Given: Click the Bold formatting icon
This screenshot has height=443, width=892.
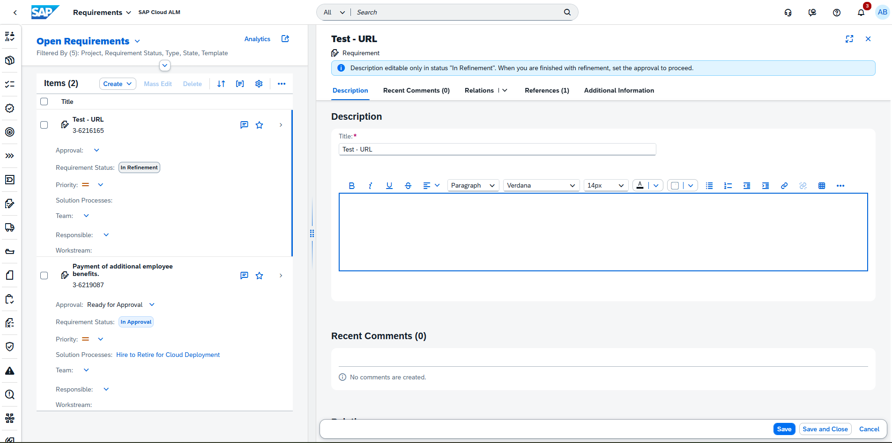Looking at the screenshot, I should tap(352, 186).
